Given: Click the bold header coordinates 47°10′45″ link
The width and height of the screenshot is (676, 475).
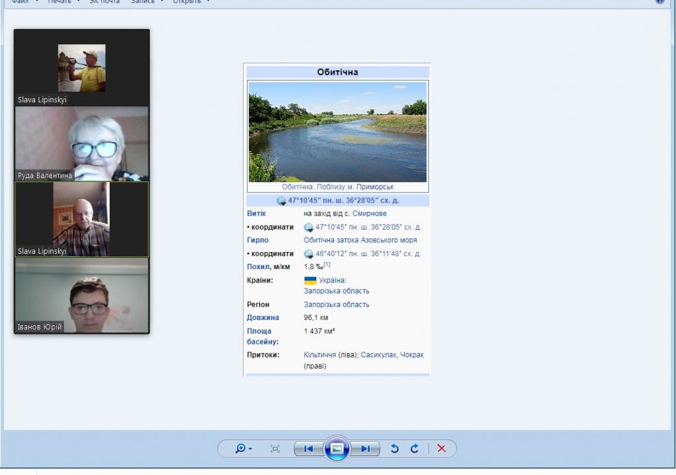Looking at the screenshot, I should 343,201.
